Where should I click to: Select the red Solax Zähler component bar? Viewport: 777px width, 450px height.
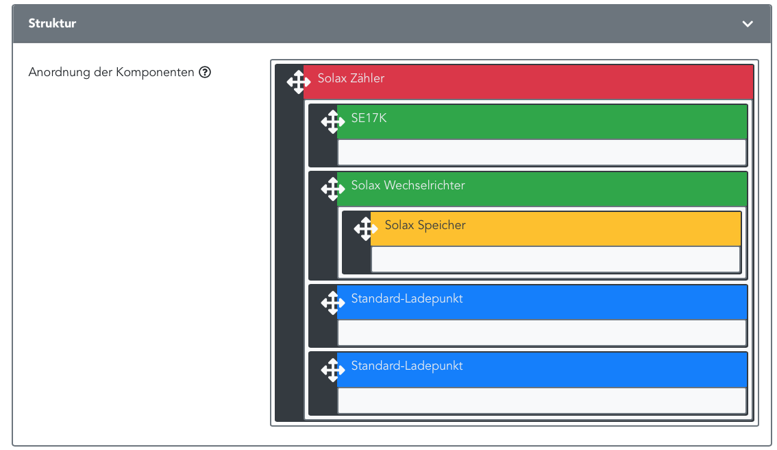click(528, 82)
